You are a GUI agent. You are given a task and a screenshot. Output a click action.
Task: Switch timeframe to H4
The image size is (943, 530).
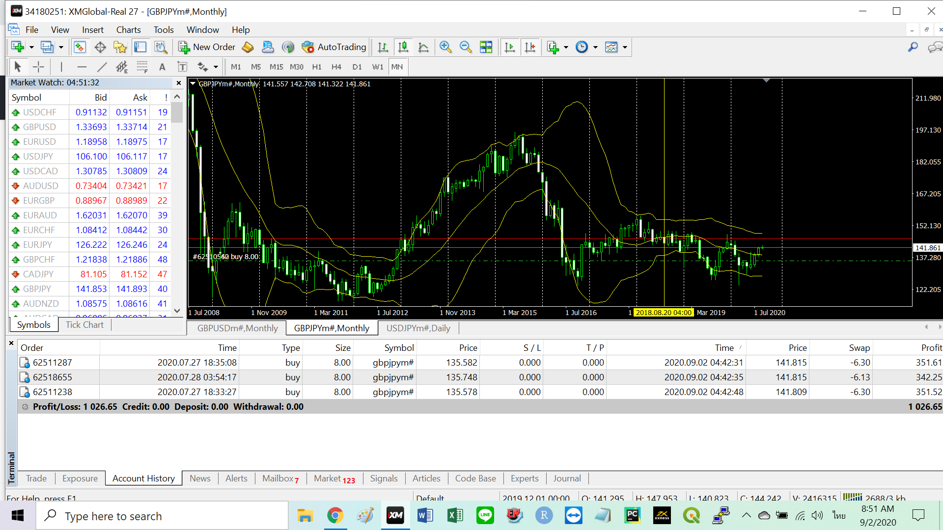(x=336, y=67)
